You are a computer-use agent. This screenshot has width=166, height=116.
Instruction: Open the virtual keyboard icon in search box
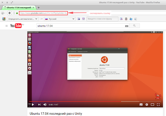127,26
